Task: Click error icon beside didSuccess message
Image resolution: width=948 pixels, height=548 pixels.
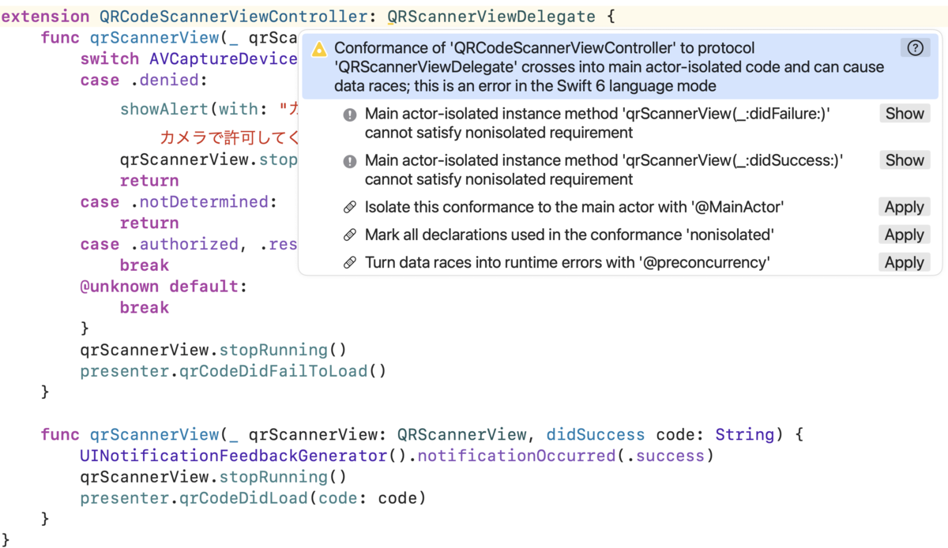Action: [x=350, y=161]
